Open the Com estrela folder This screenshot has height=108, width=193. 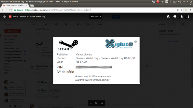9,39
